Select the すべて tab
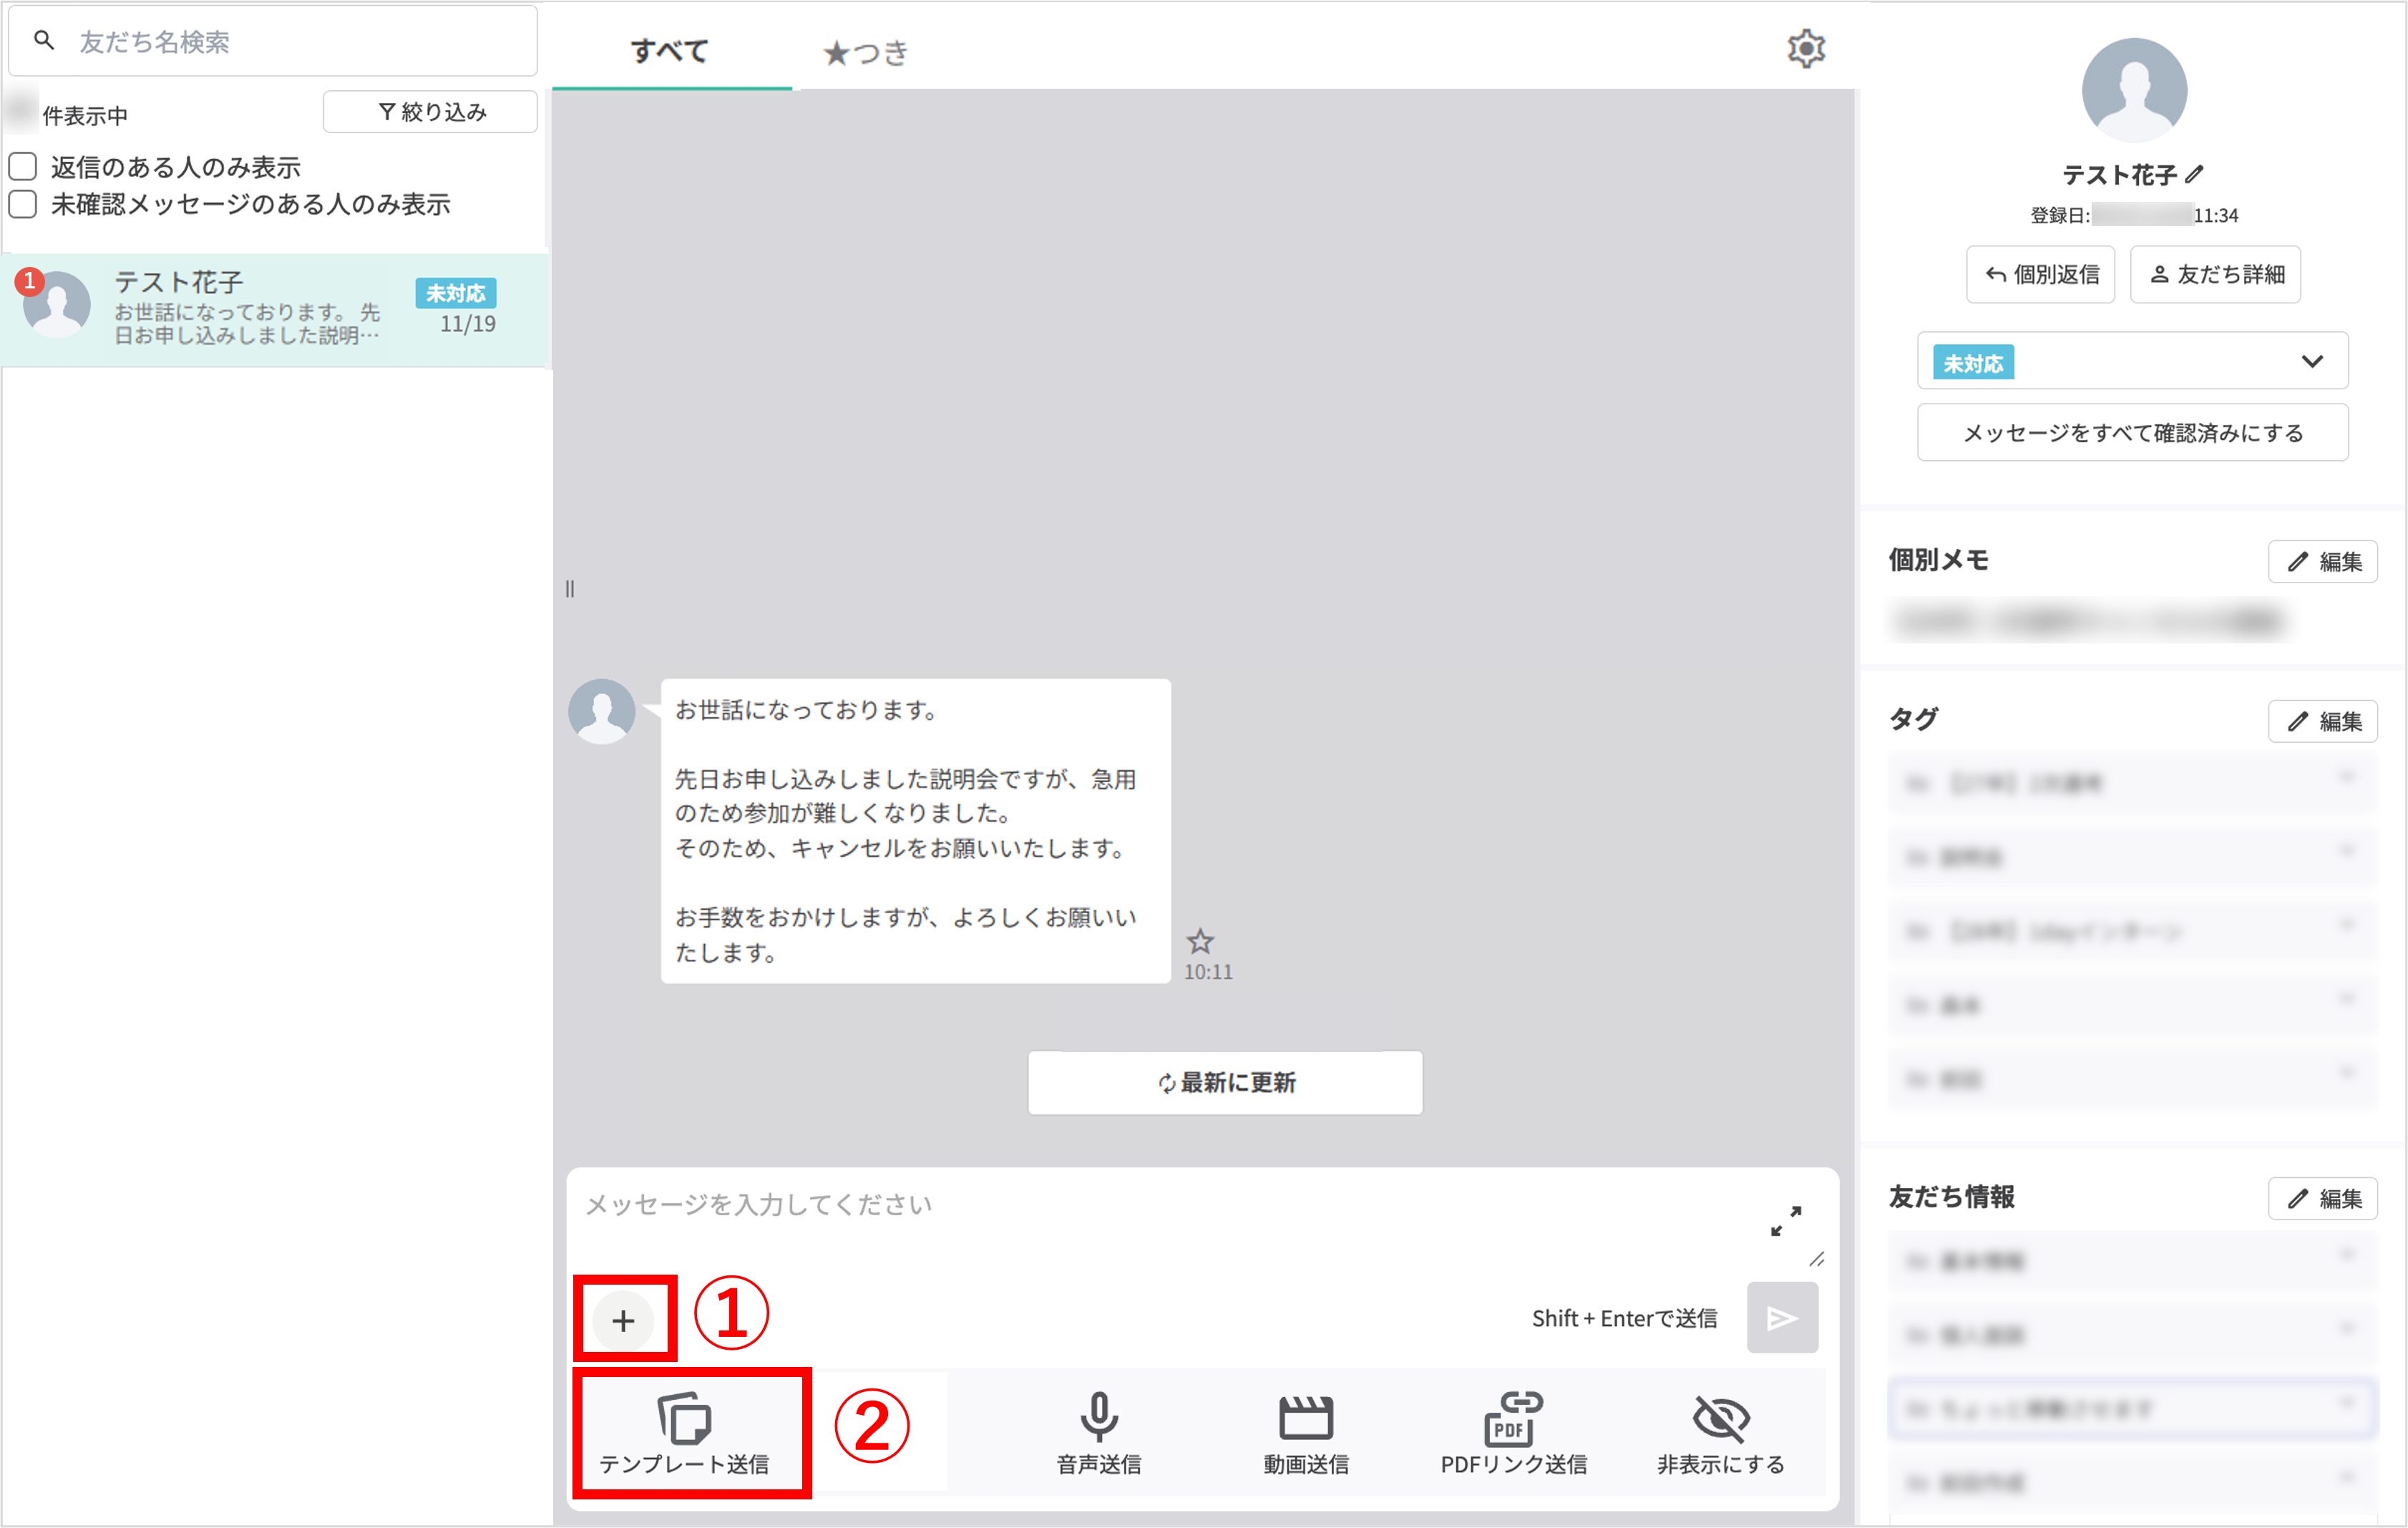The height and width of the screenshot is (1528, 2408). 671,51
